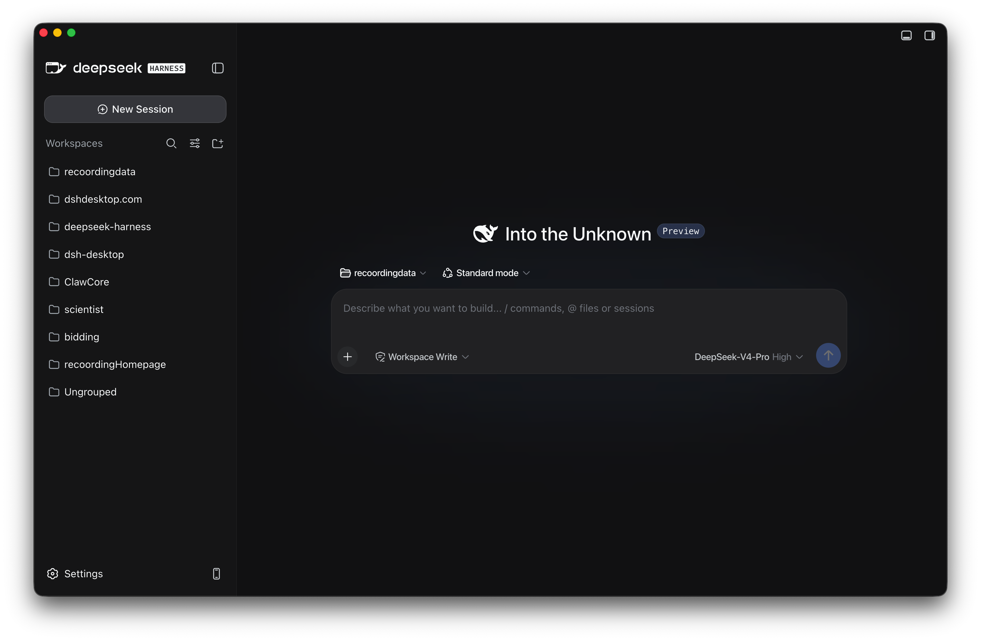
Task: Click the mobile device icon near Settings
Action: tap(216, 574)
